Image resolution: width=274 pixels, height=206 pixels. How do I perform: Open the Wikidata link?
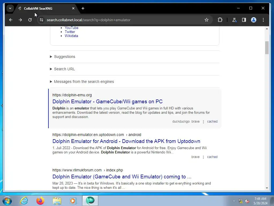point(71,36)
